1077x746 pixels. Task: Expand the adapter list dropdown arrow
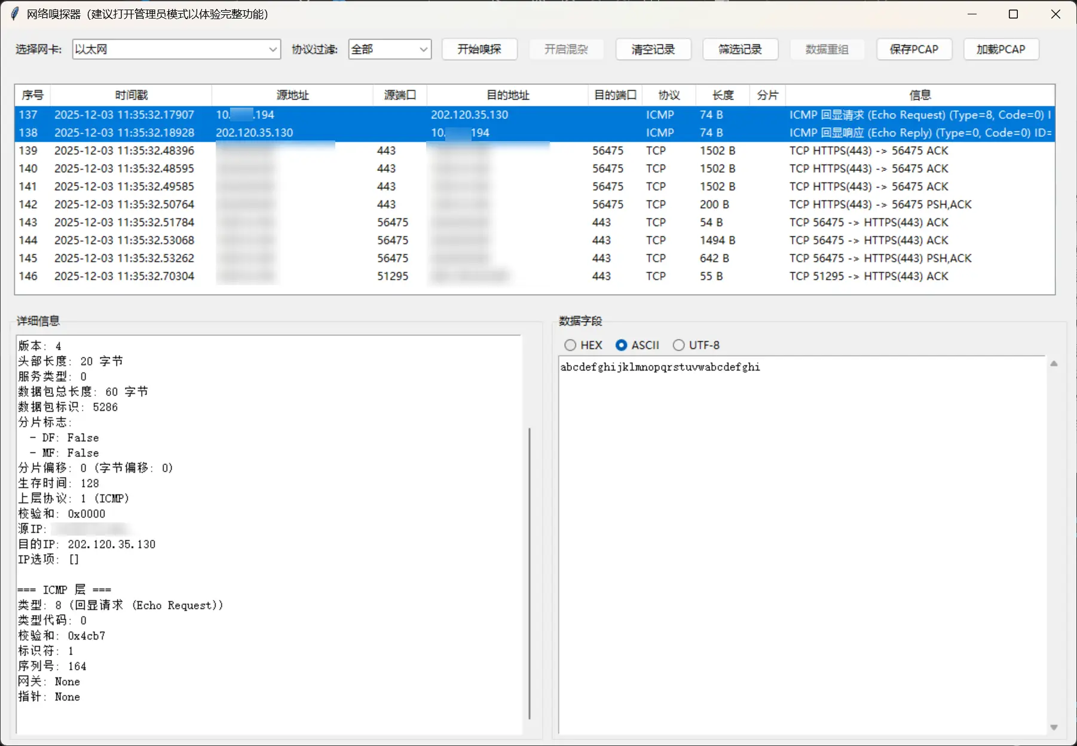coord(273,49)
